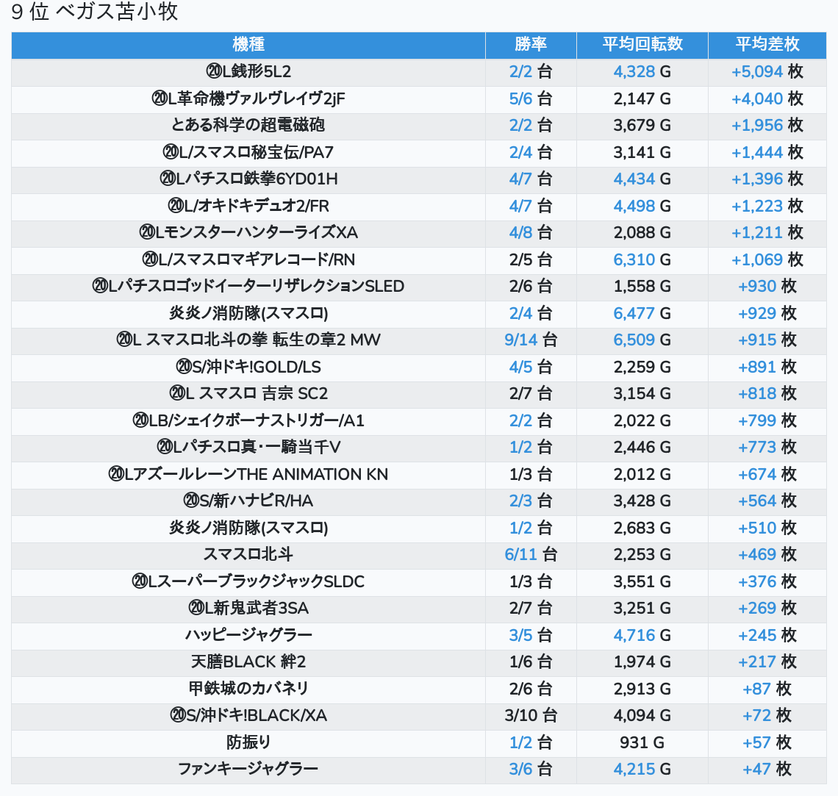Click the 機種 column header

(248, 45)
